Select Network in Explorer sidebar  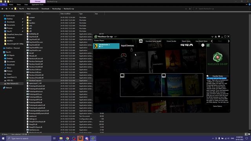9,88
